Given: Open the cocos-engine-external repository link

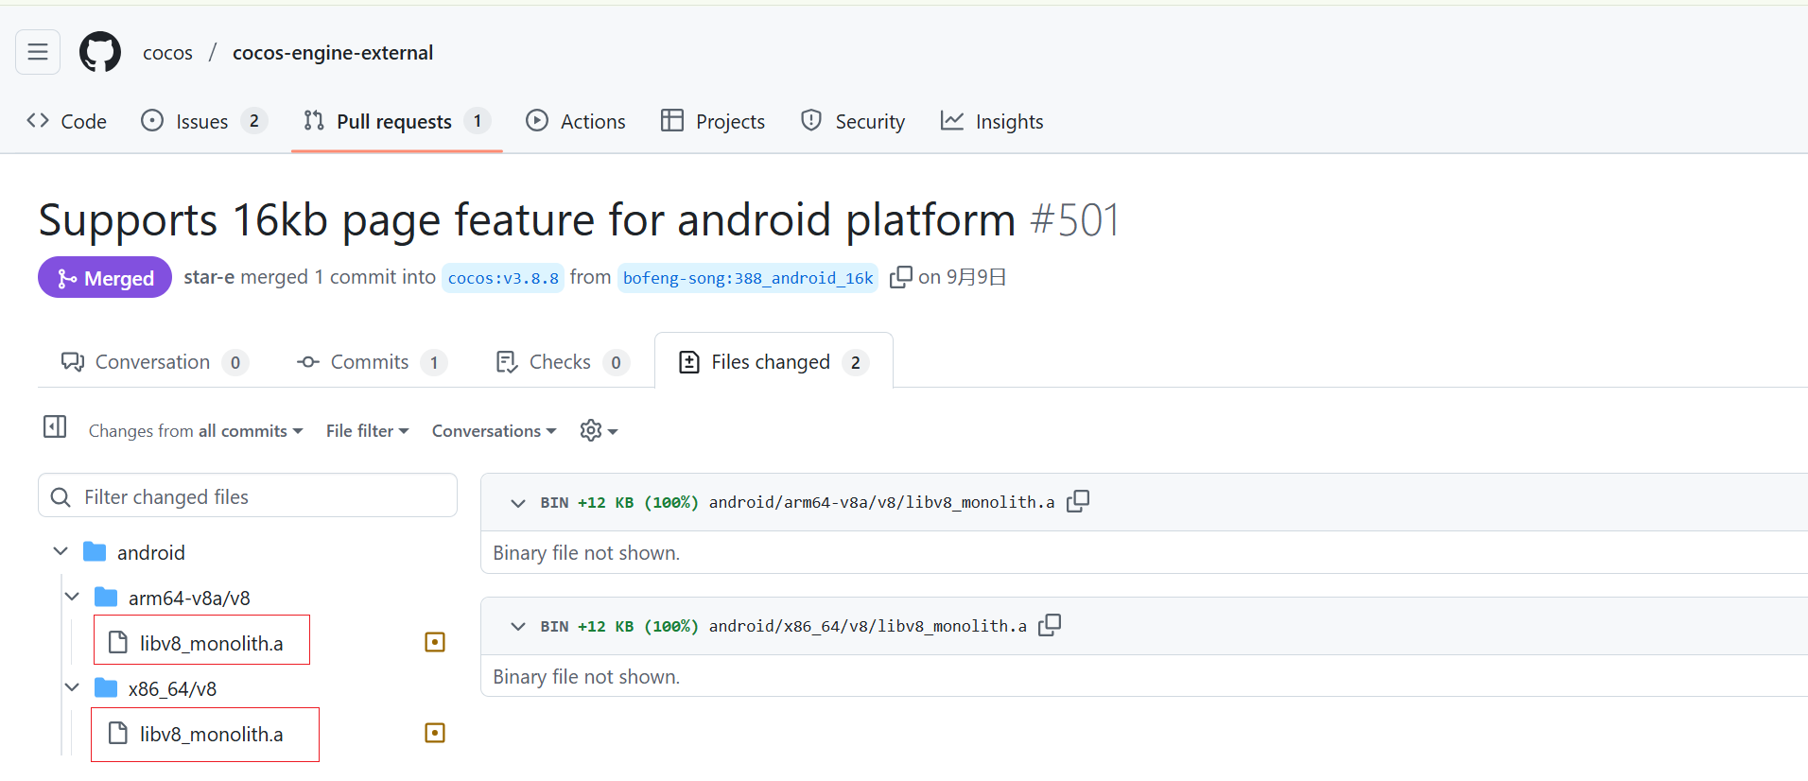Looking at the screenshot, I should tap(333, 53).
